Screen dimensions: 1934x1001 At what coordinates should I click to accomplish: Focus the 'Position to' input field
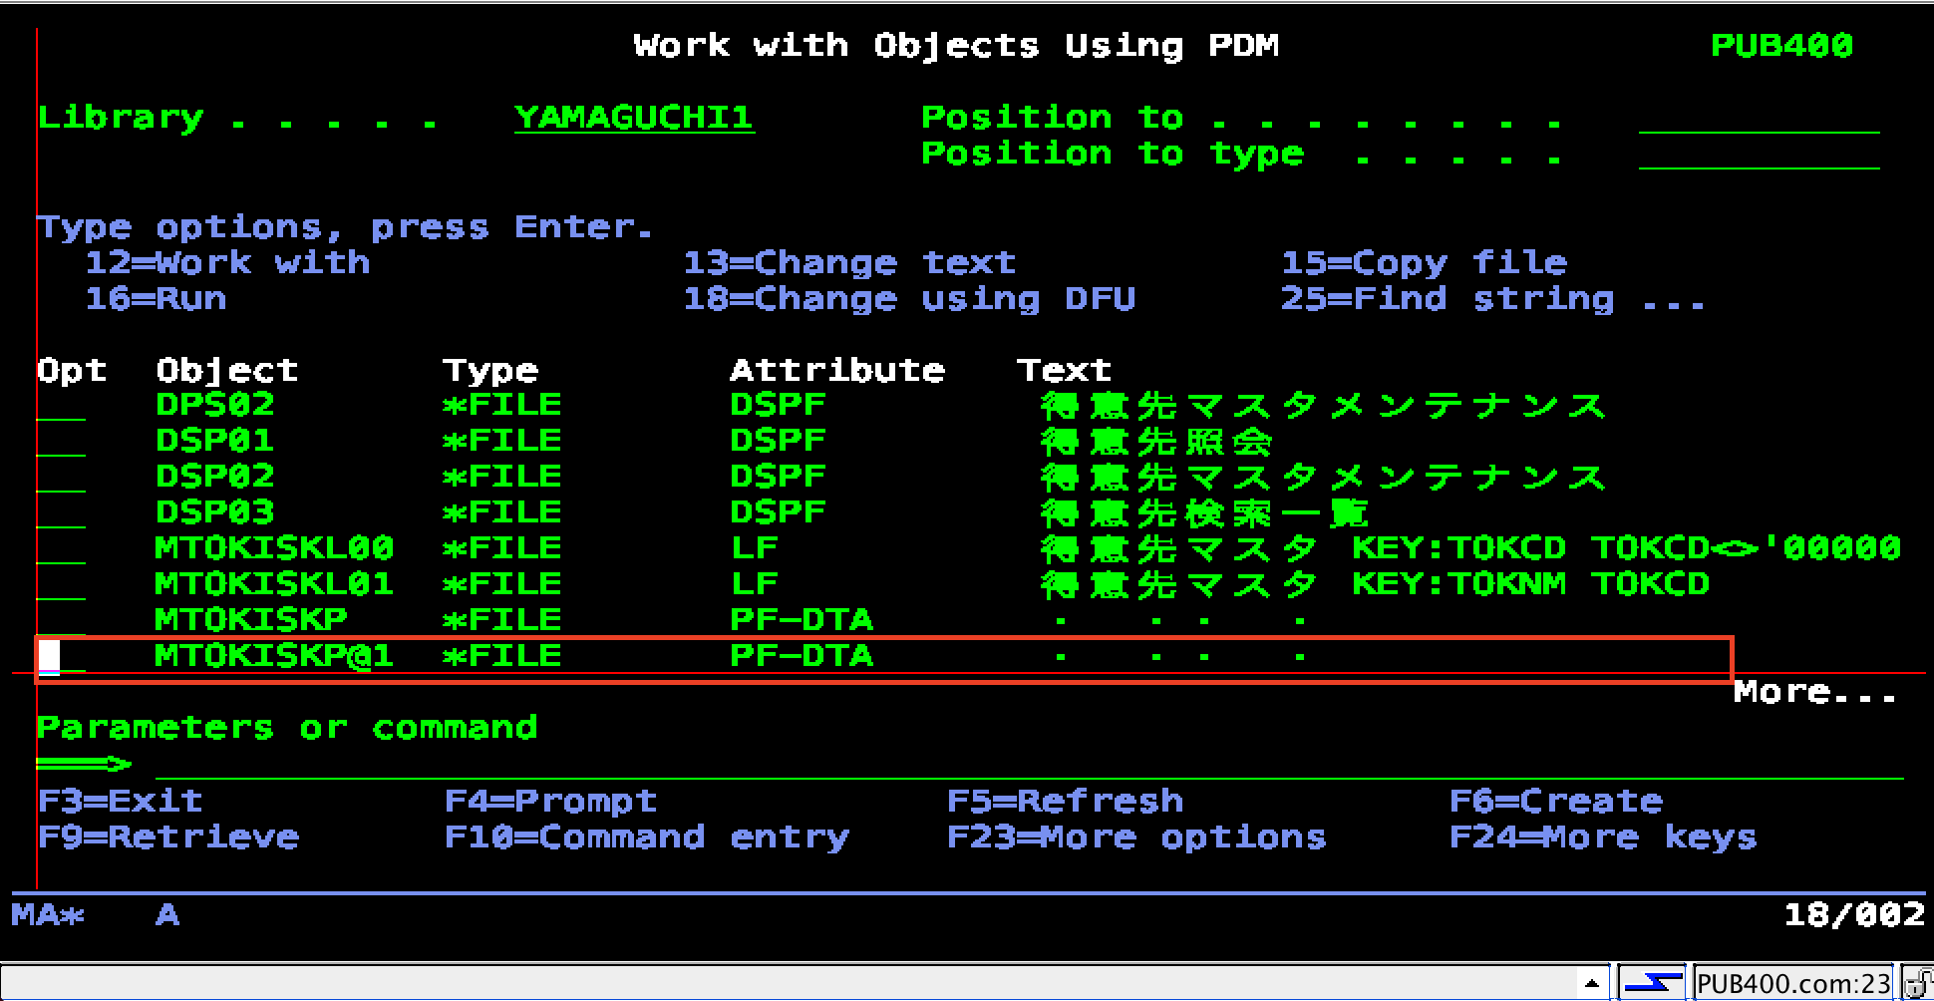point(1759,118)
